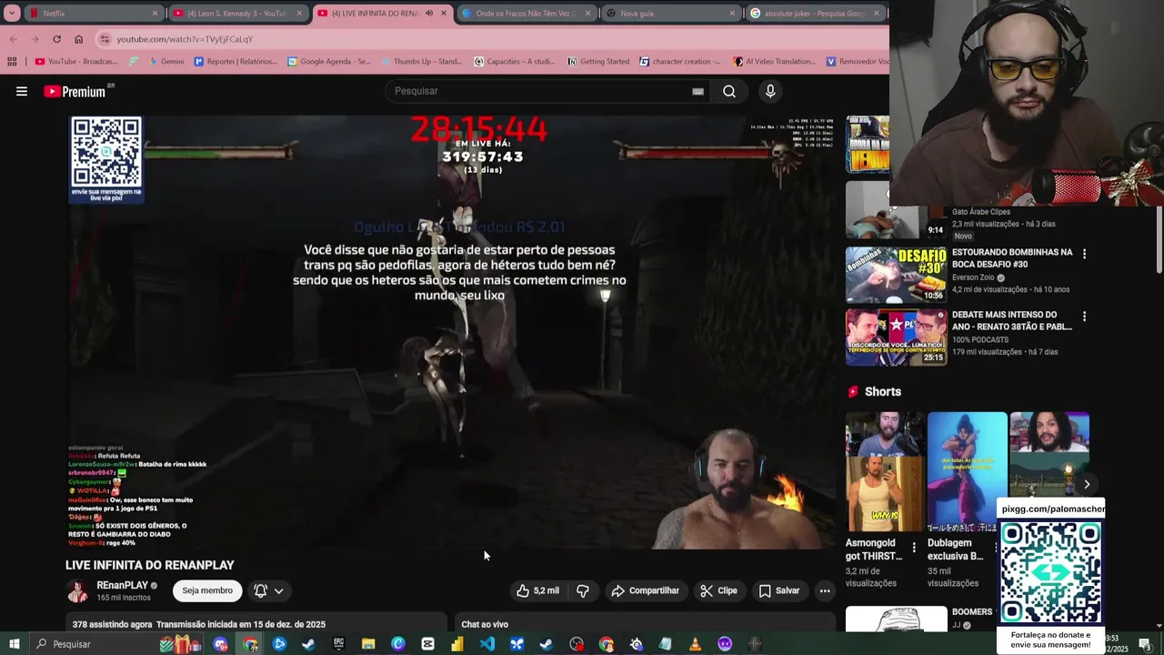Open File Explorer from the taskbar
Screen dimensions: 1164x655
coord(368,644)
